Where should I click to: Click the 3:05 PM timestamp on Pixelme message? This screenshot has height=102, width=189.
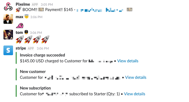pyautogui.click(x=47, y=5)
